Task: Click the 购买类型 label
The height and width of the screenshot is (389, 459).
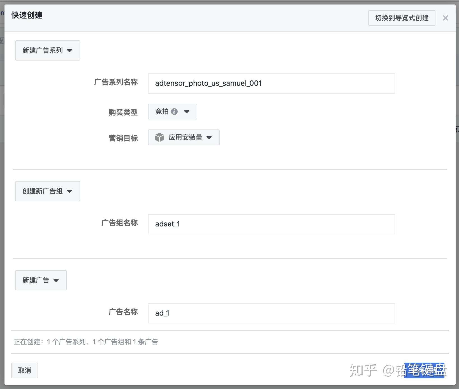Action: 123,112
